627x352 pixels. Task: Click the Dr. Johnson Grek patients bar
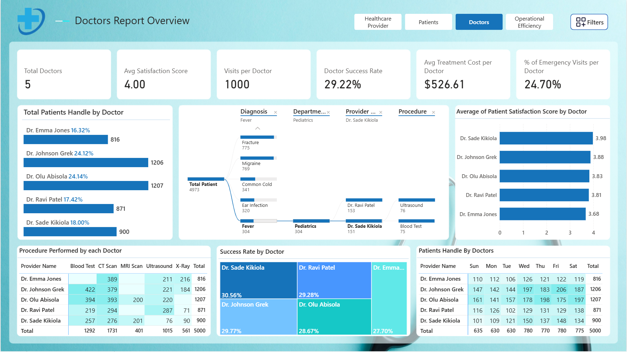coord(86,163)
